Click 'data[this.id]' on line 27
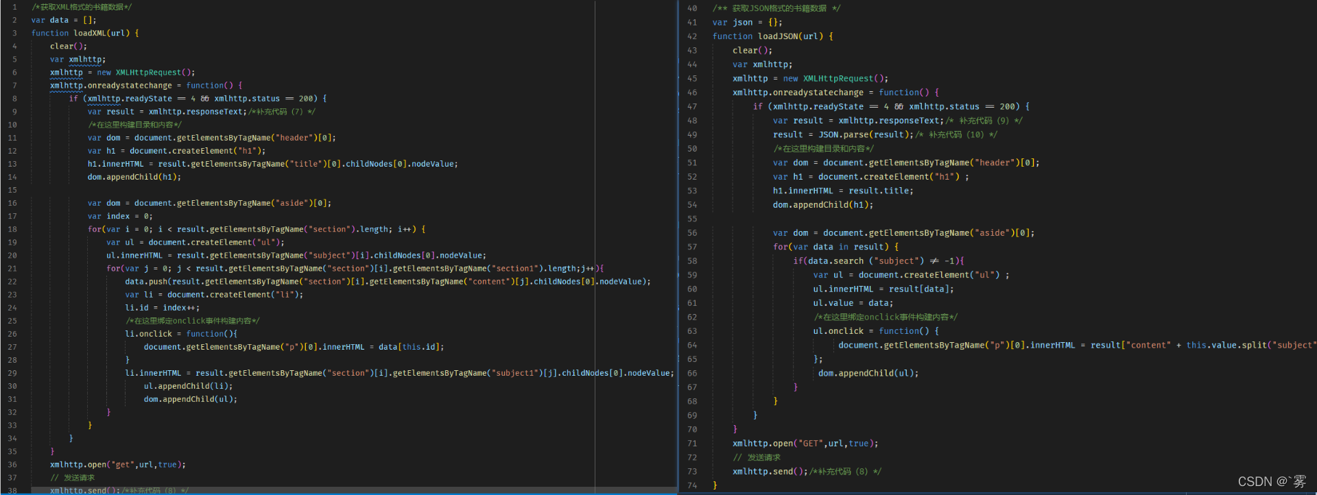 click(409, 347)
